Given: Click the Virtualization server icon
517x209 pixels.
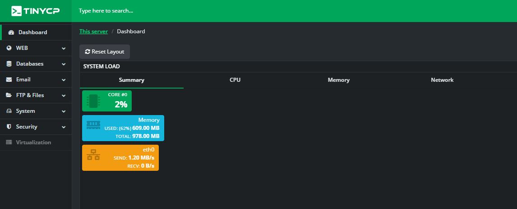Looking at the screenshot, I should pos(9,142).
